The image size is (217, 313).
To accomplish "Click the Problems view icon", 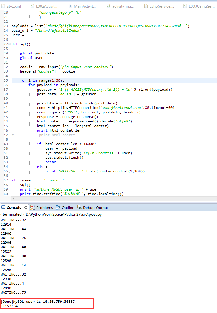I will pyautogui.click(x=32, y=207).
